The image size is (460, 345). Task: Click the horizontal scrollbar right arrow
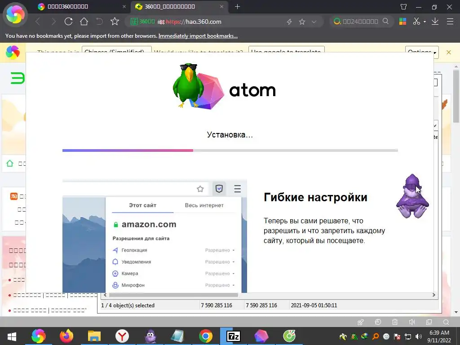pos(433,295)
